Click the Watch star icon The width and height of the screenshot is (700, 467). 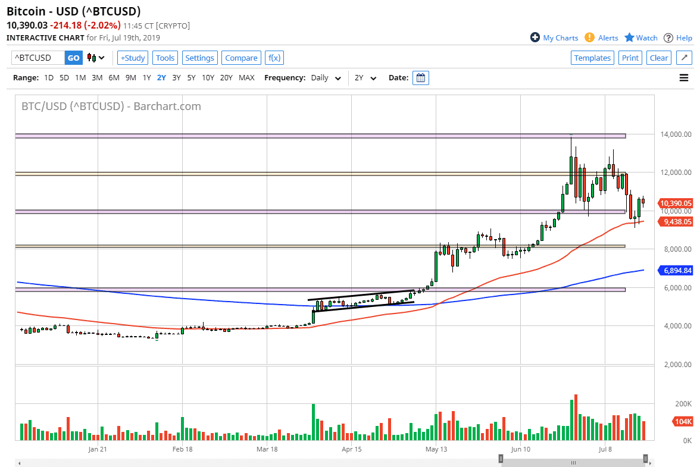point(629,37)
